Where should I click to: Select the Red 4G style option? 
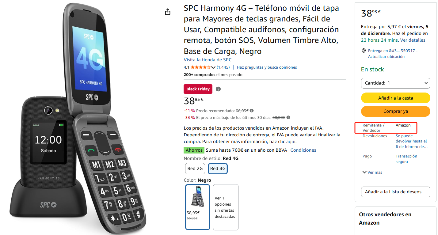click(218, 169)
